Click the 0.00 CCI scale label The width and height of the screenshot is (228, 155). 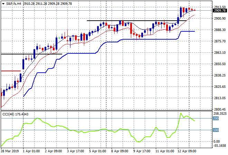pyautogui.click(x=217, y=142)
